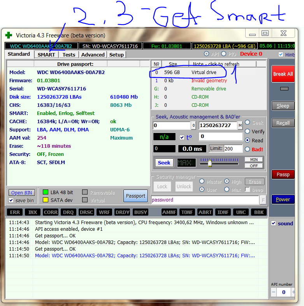Click the Break All button
The image size is (304, 306).
pos(283,74)
